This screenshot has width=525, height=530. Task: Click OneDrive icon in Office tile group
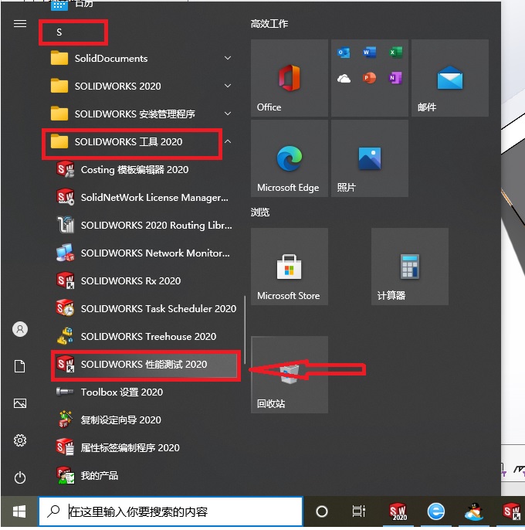(x=344, y=79)
